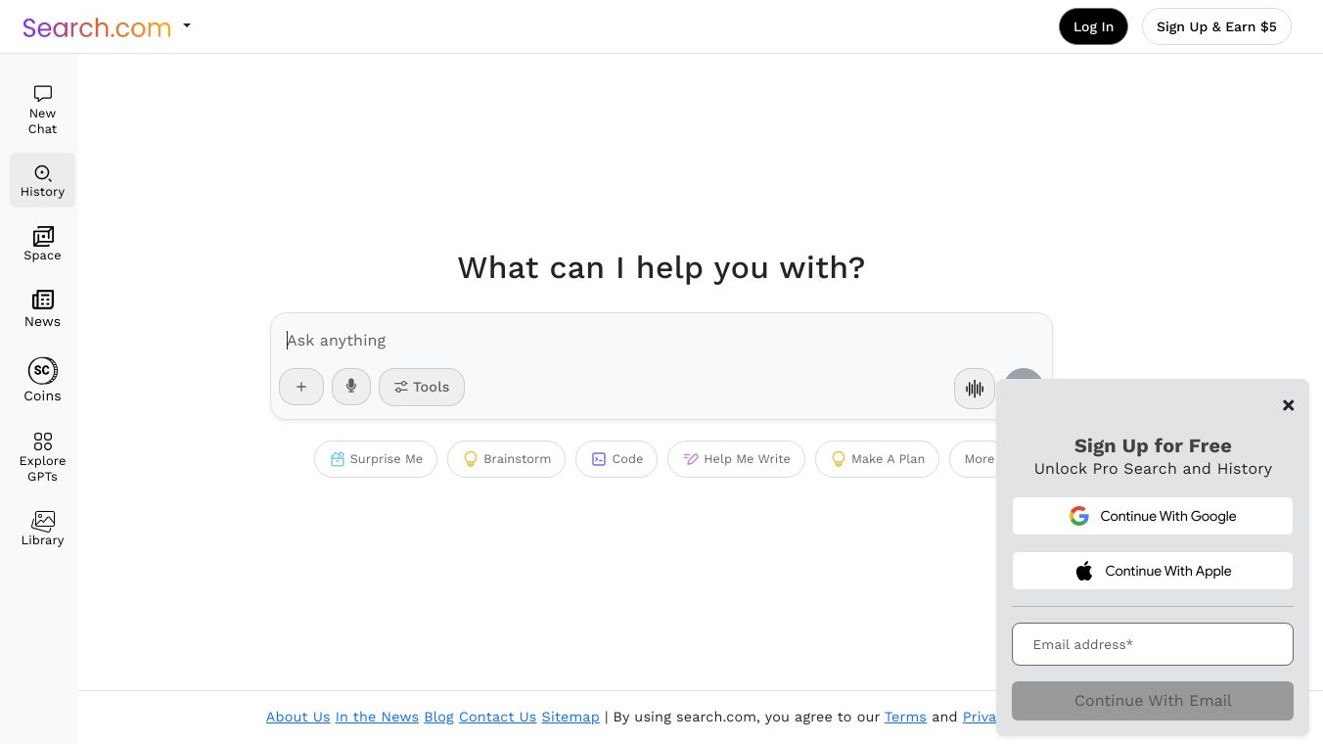Open the In the News link

coord(377,717)
